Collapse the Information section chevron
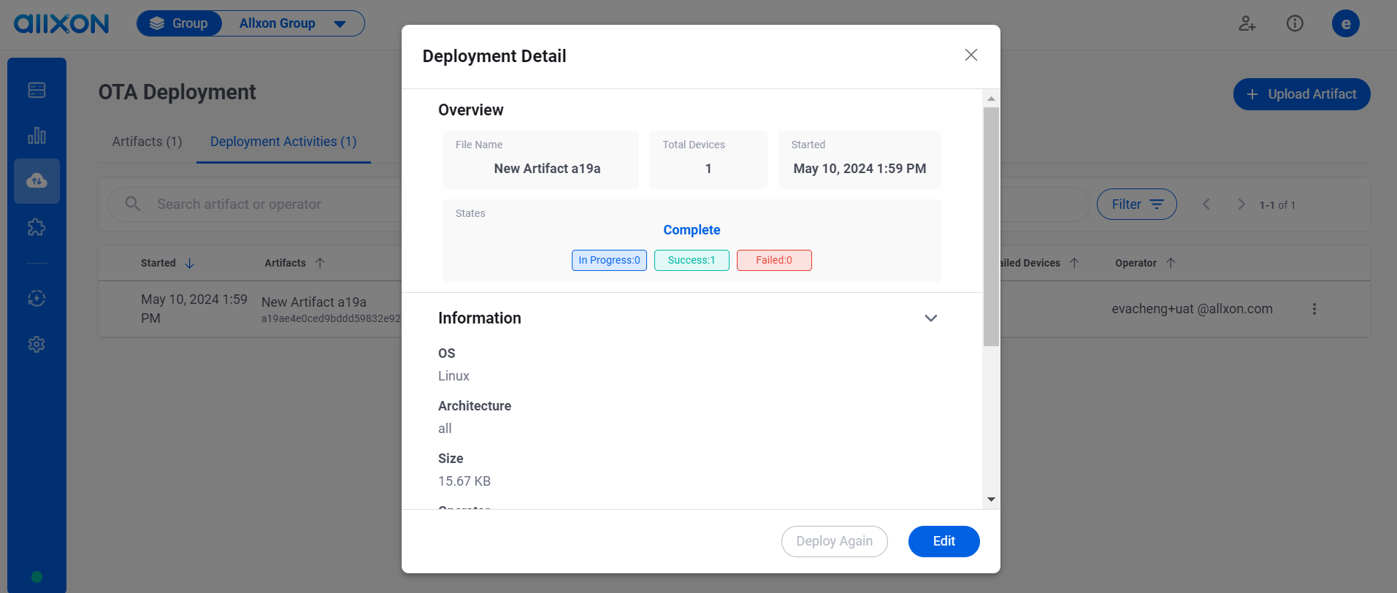Viewport: 1397px width, 593px height. 931,318
